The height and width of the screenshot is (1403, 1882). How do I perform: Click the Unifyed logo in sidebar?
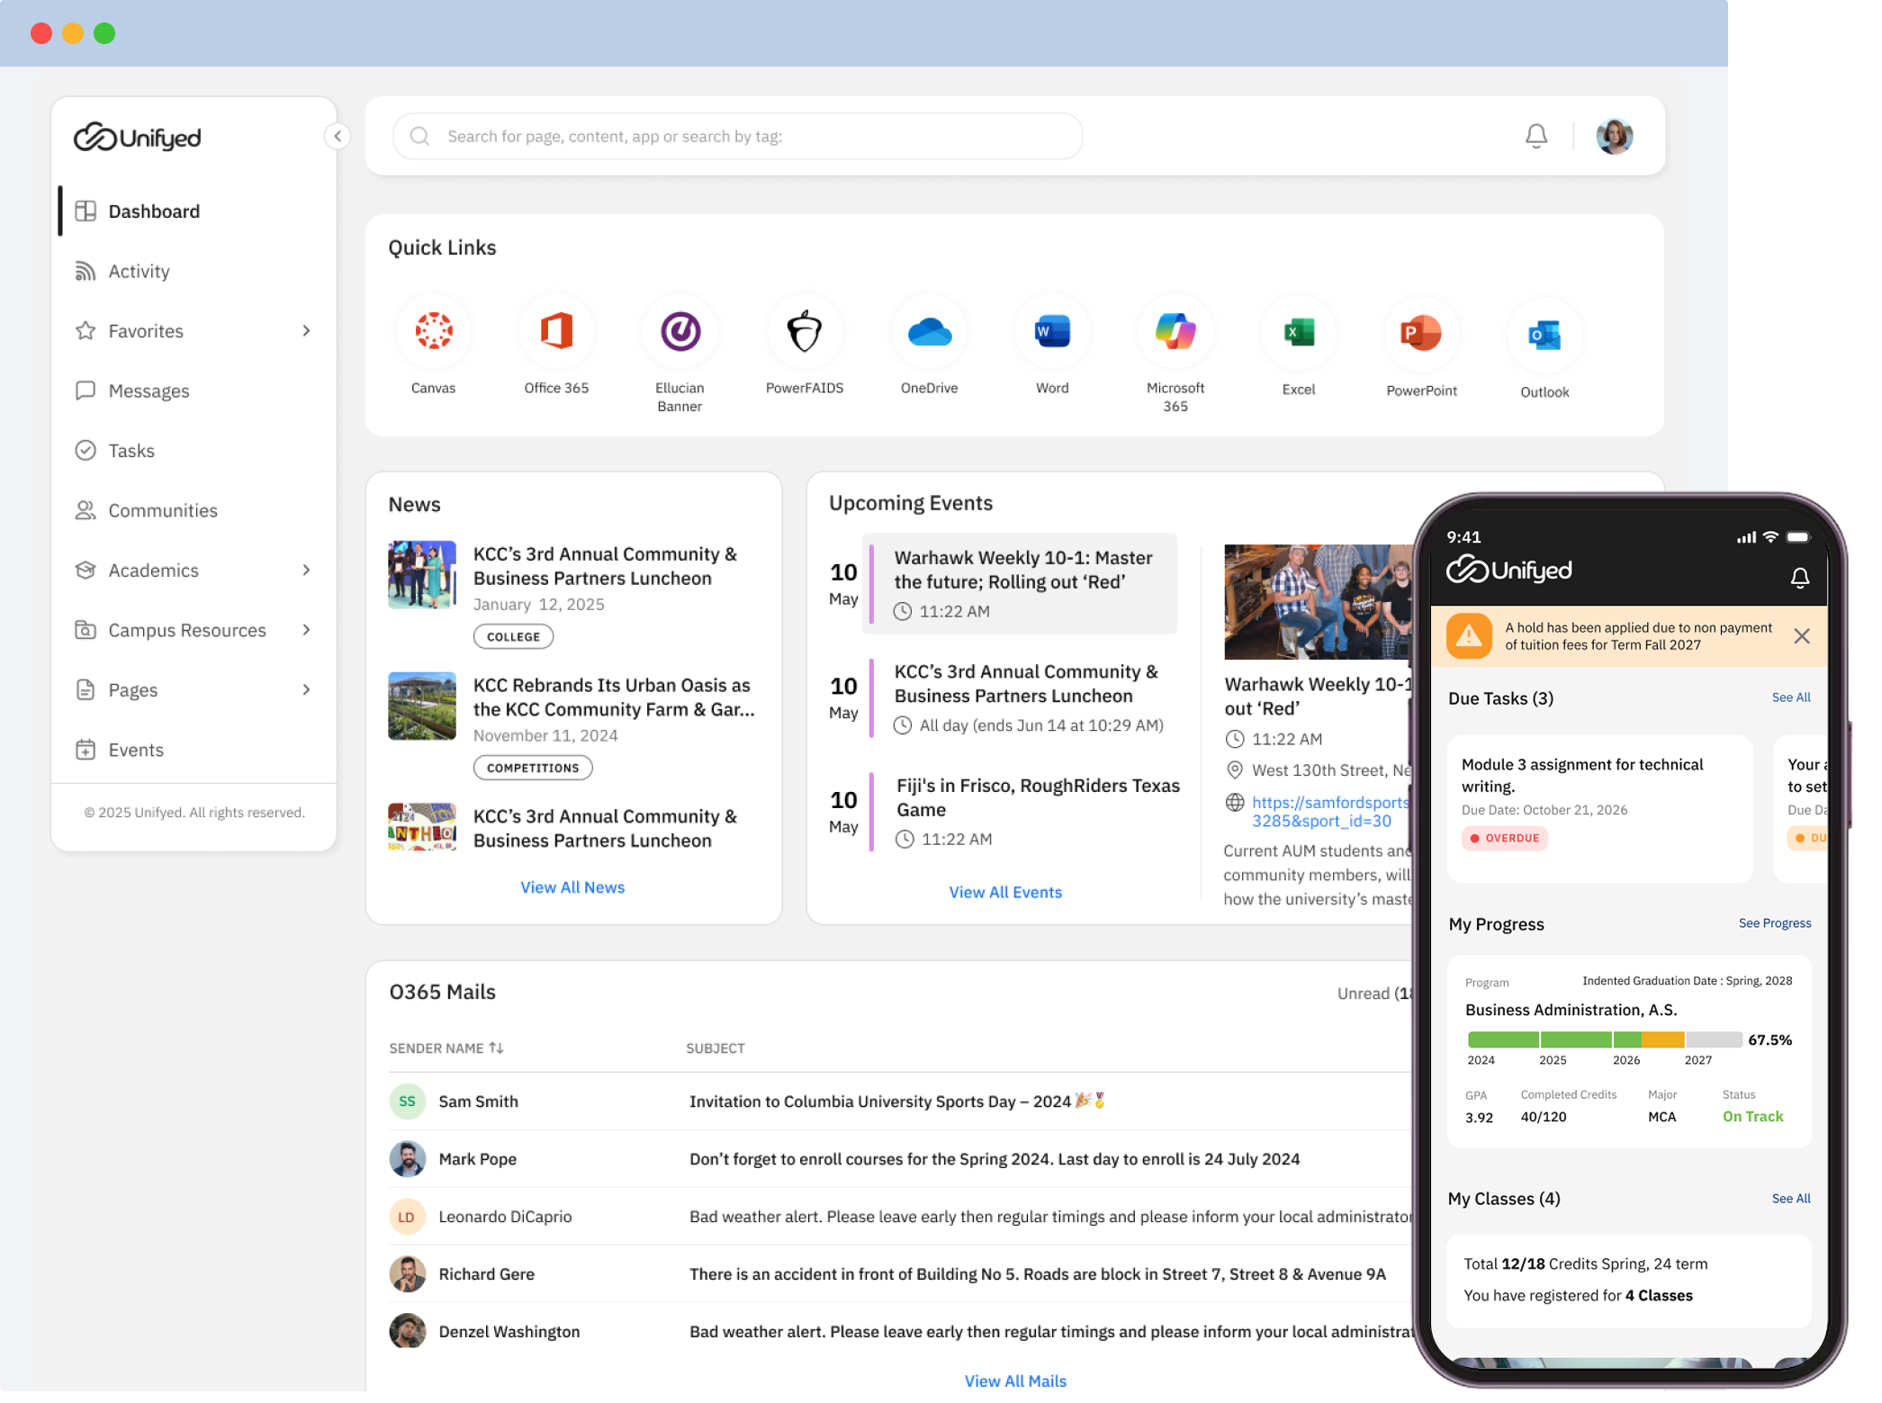(138, 138)
